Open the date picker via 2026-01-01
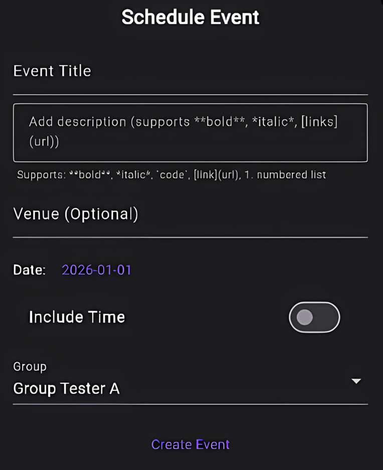383x470 pixels. click(96, 270)
